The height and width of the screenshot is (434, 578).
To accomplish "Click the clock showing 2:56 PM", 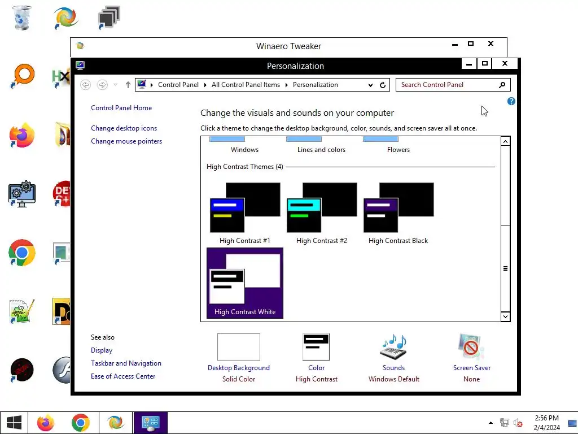I will [546, 423].
